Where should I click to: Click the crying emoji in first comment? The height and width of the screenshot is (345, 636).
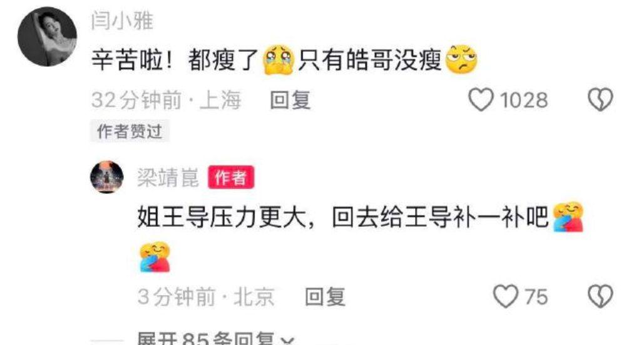point(278,61)
